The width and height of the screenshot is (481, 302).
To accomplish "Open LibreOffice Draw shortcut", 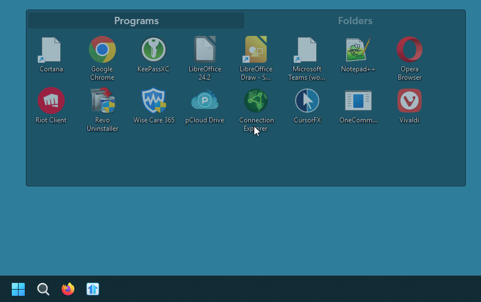I will [256, 51].
